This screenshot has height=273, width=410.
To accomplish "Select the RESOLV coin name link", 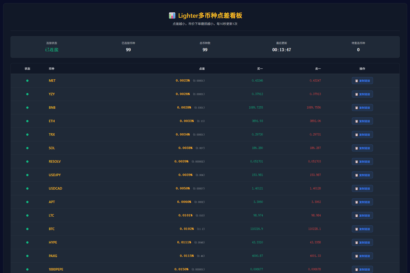I will [55, 161].
